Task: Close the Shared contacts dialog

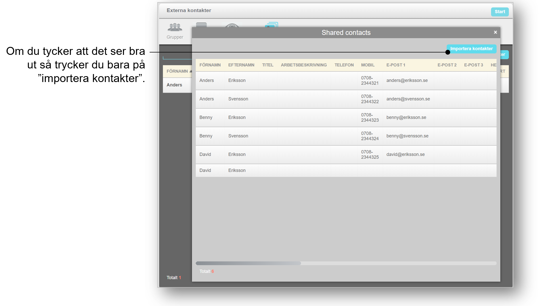Action: (495, 32)
